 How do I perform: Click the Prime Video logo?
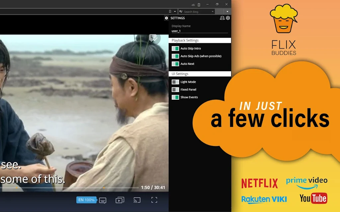coord(306,183)
